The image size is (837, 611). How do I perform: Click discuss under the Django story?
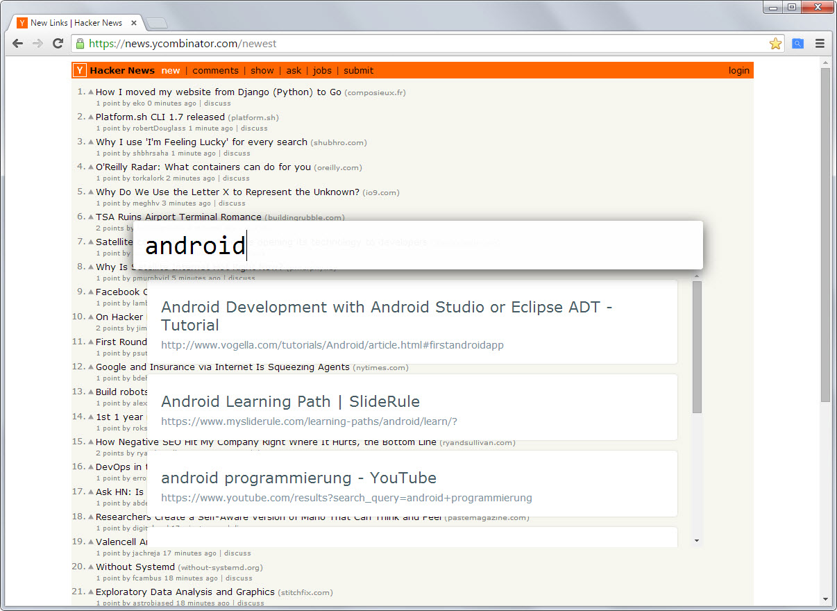click(217, 103)
